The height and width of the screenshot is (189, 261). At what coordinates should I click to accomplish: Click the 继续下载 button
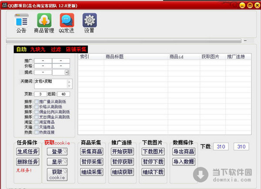(153, 172)
